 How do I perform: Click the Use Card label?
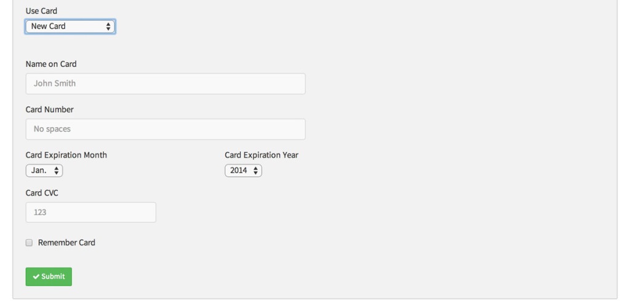tap(41, 11)
